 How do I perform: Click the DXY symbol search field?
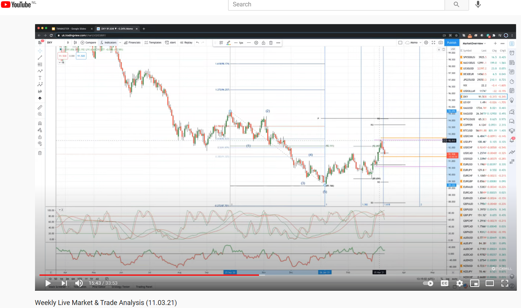50,42
